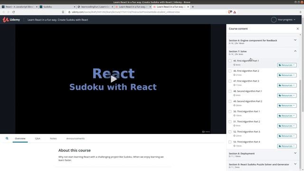Open lecture 53 Third Algorithm Part 4

247,142
